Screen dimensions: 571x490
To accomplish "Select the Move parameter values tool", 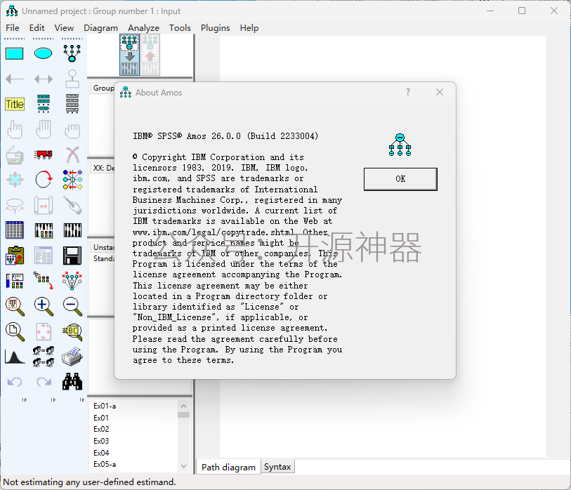I will pyautogui.click(x=15, y=205).
